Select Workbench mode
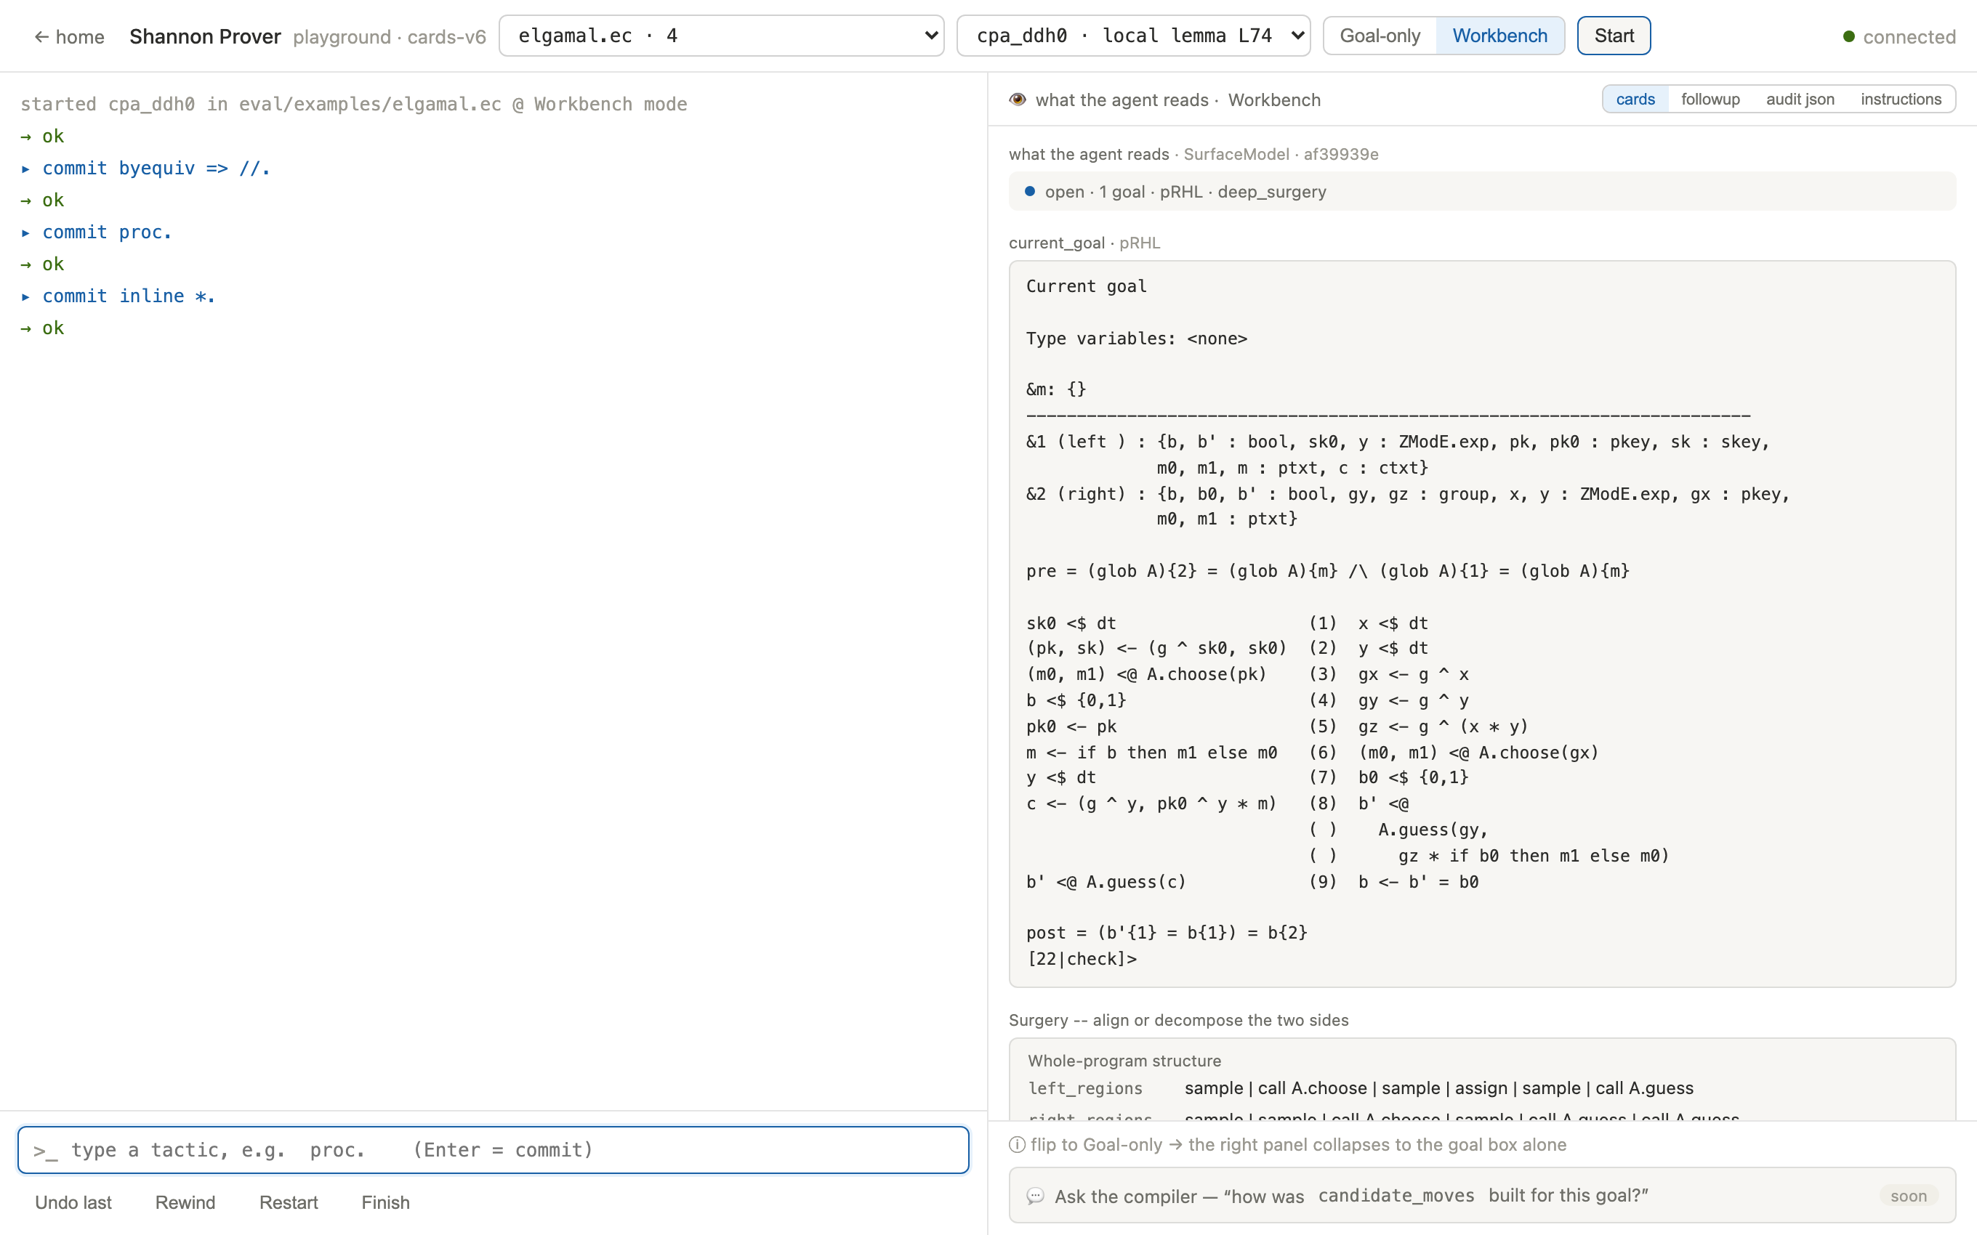The image size is (1977, 1235). (x=1500, y=36)
